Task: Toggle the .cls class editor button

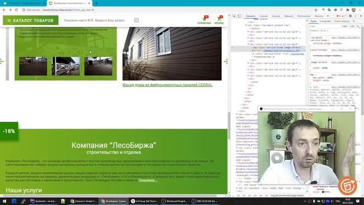Action: (x=352, y=26)
